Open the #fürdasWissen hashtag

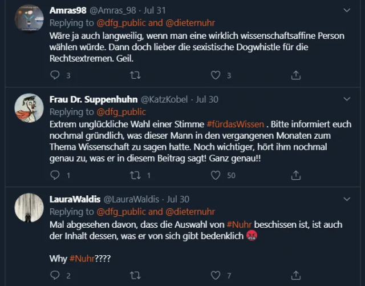[235, 124]
